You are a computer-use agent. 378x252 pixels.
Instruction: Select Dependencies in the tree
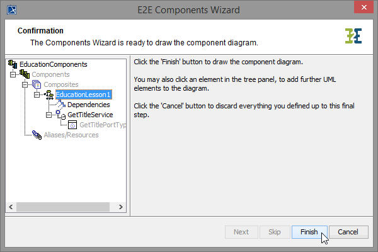click(89, 105)
